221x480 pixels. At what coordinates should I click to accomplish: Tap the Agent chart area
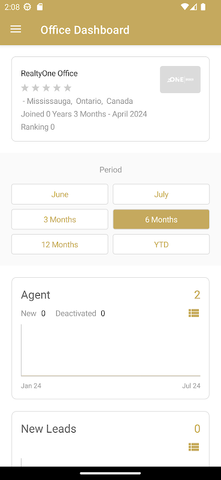[111, 350]
